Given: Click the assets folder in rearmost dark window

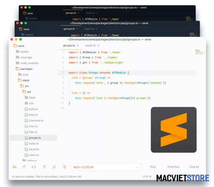Looking at the screenshot, I should click(x=31, y=18).
